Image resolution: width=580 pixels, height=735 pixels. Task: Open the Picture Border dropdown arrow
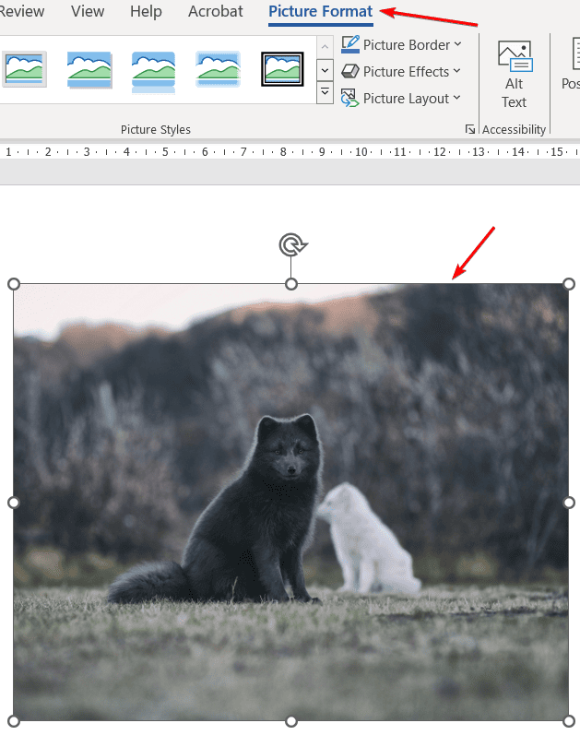(458, 45)
